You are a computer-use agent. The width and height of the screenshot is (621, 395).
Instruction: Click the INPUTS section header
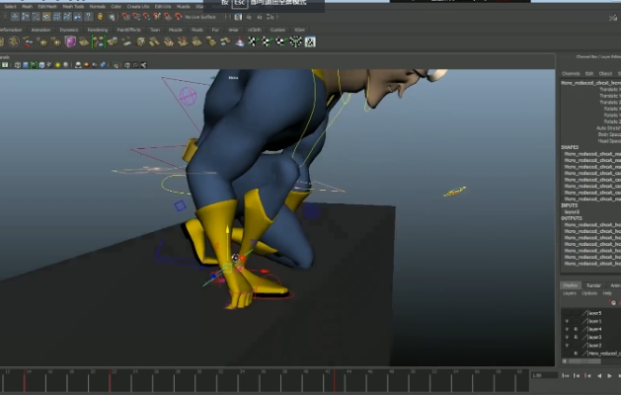point(570,205)
